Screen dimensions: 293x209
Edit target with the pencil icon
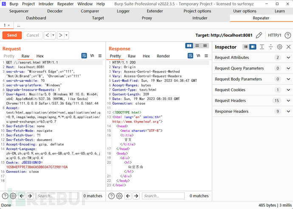(x=259, y=35)
